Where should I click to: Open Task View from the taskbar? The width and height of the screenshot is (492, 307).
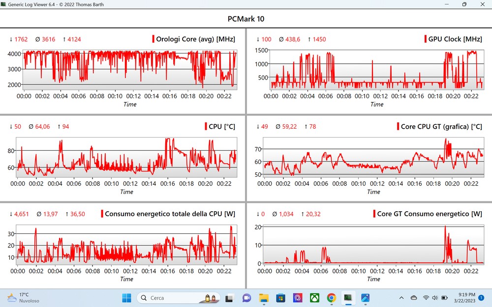coord(229,298)
